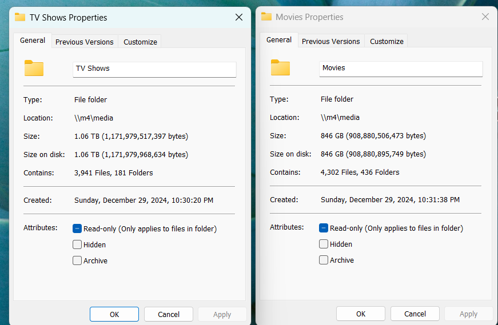Click folder icon in TV Shows Properties title bar
Viewport: 498px width, 325px height.
20,17
